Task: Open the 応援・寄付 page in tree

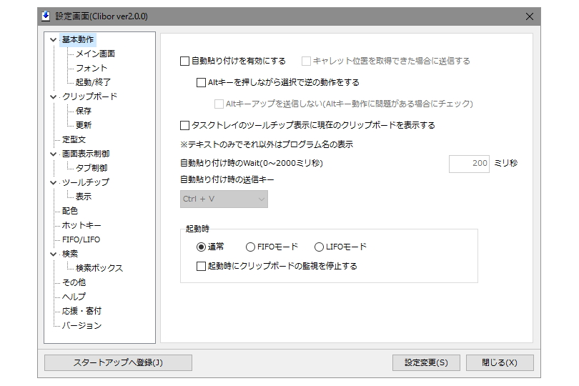Action: [x=81, y=311]
